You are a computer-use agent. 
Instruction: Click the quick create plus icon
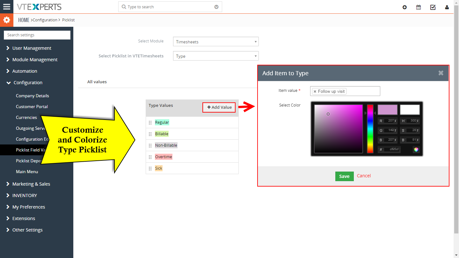pyautogui.click(x=404, y=7)
